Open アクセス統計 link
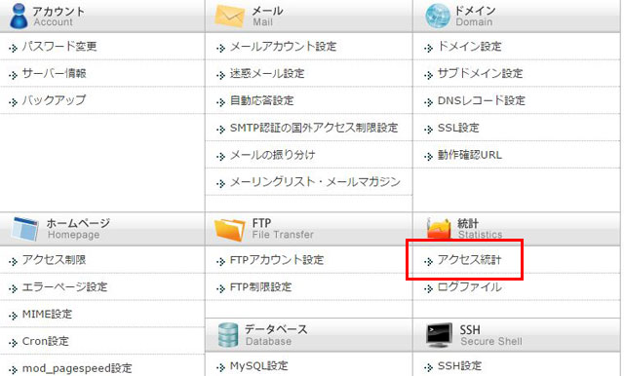The width and height of the screenshot is (624, 376). pos(469,260)
